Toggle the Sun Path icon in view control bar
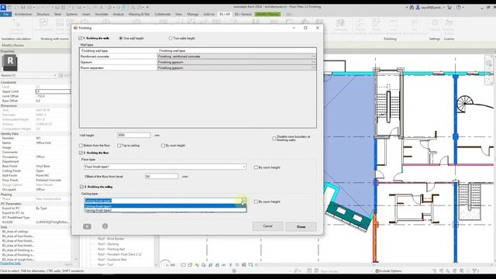 (197, 265)
